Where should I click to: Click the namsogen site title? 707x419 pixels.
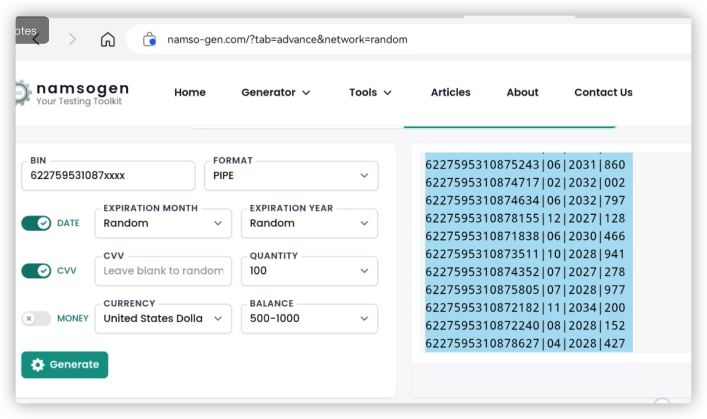tap(83, 88)
